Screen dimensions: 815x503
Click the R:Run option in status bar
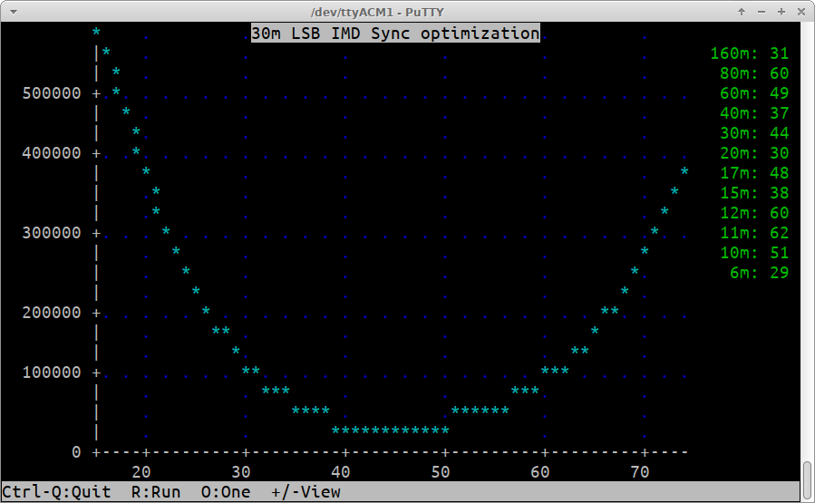pos(156,492)
